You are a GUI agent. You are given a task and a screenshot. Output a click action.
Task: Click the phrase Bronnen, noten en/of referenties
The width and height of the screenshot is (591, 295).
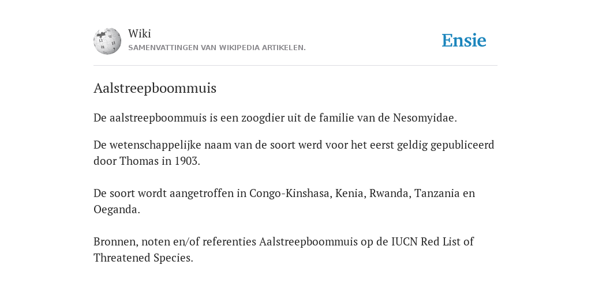point(175,241)
